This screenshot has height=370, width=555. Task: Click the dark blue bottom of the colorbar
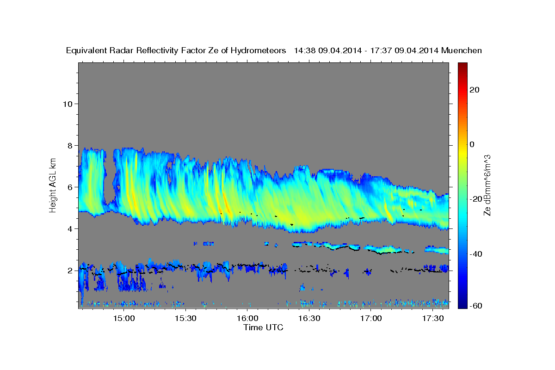point(462,304)
